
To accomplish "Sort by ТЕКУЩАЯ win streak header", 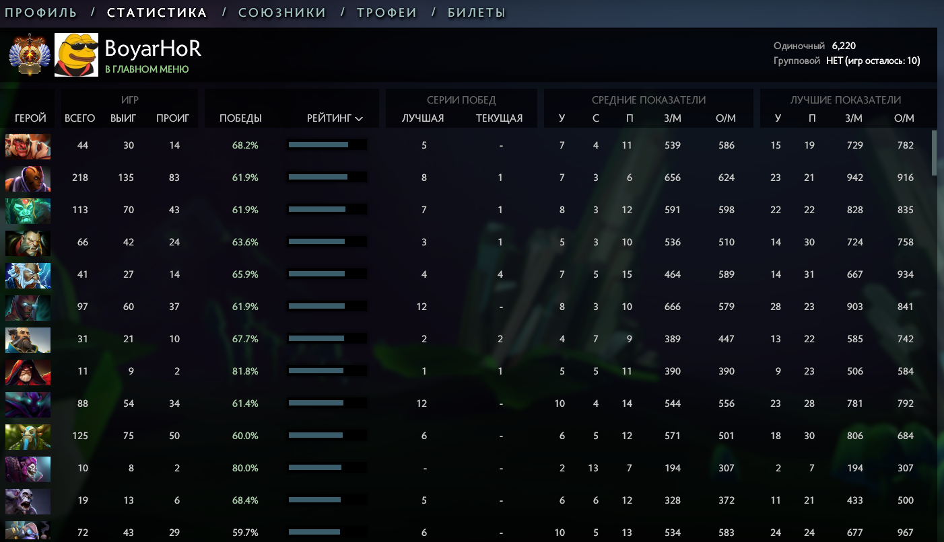I will click(x=499, y=118).
